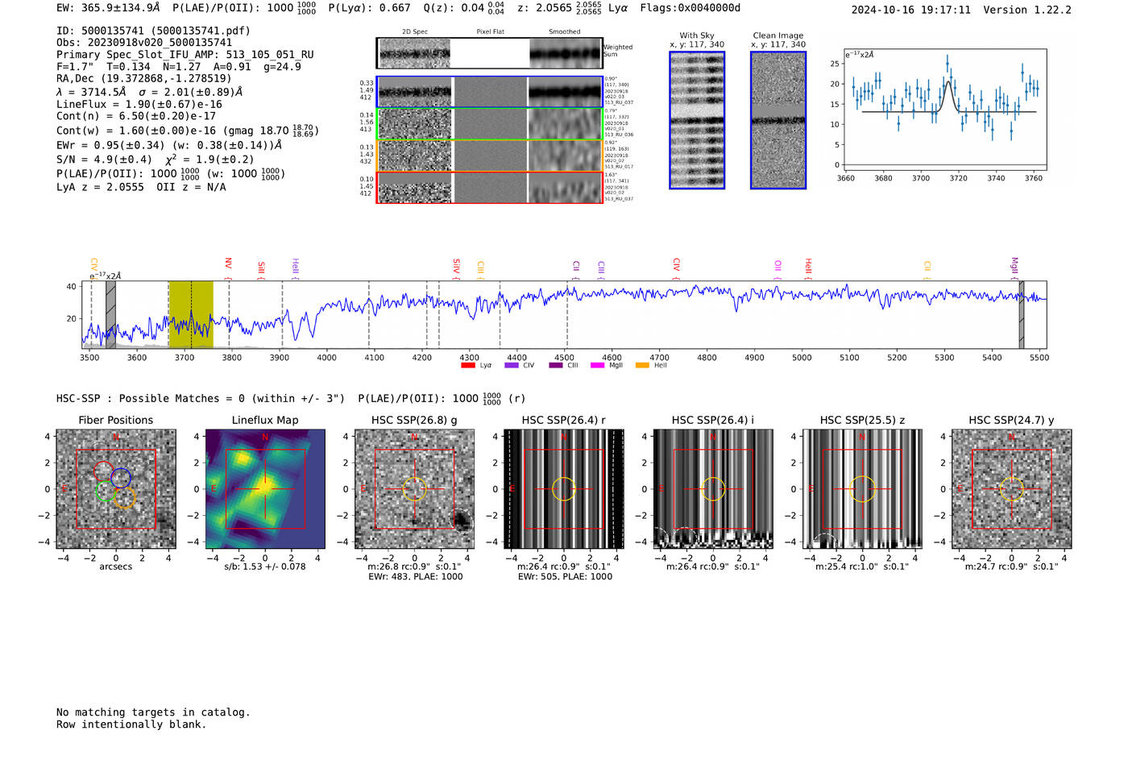Click the dark purple CIII legend swatch
The image size is (1128, 768).
point(555,365)
